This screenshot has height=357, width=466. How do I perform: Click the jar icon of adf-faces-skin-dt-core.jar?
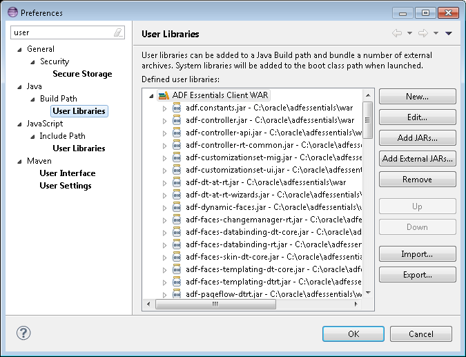pos(177,258)
